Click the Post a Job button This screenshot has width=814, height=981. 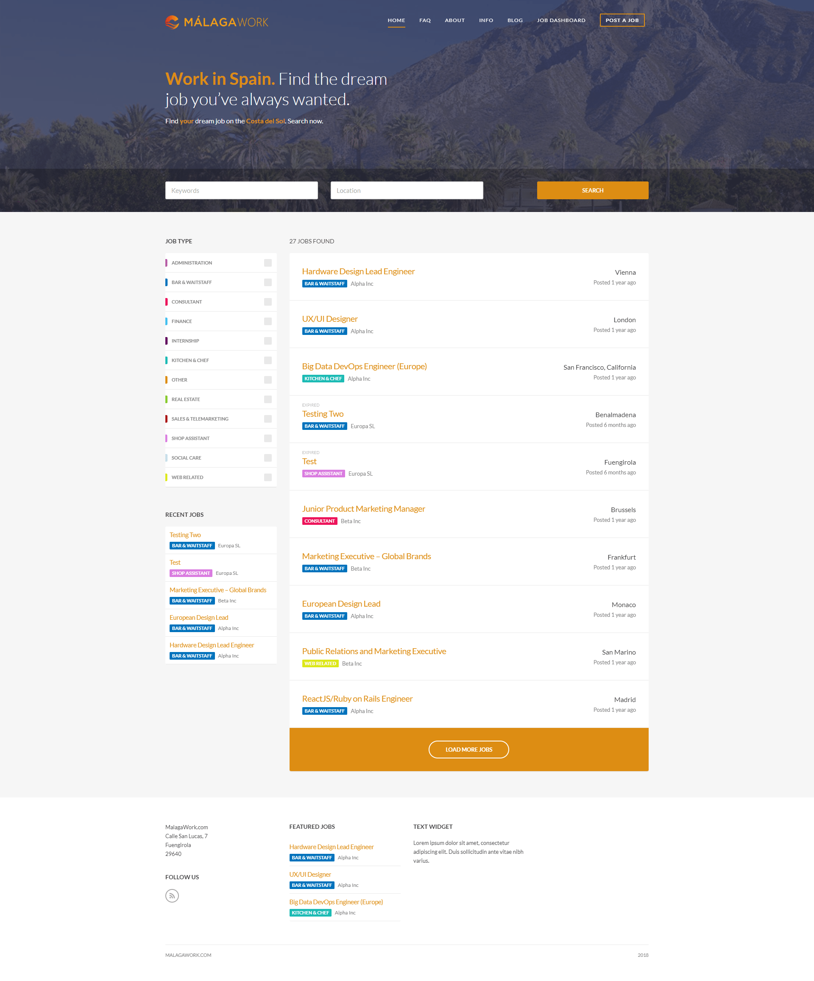click(x=622, y=20)
